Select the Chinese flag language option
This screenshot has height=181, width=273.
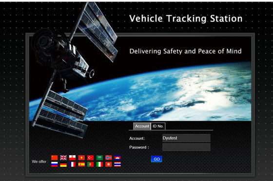pyautogui.click(x=55, y=158)
